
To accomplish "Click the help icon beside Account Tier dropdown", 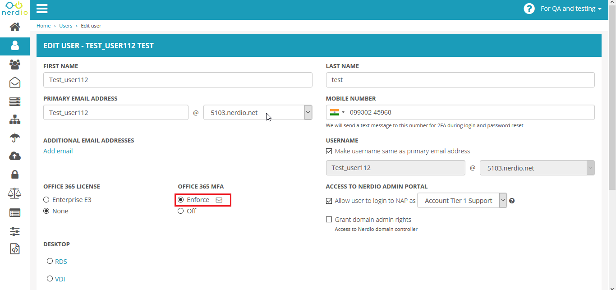I will (512, 201).
